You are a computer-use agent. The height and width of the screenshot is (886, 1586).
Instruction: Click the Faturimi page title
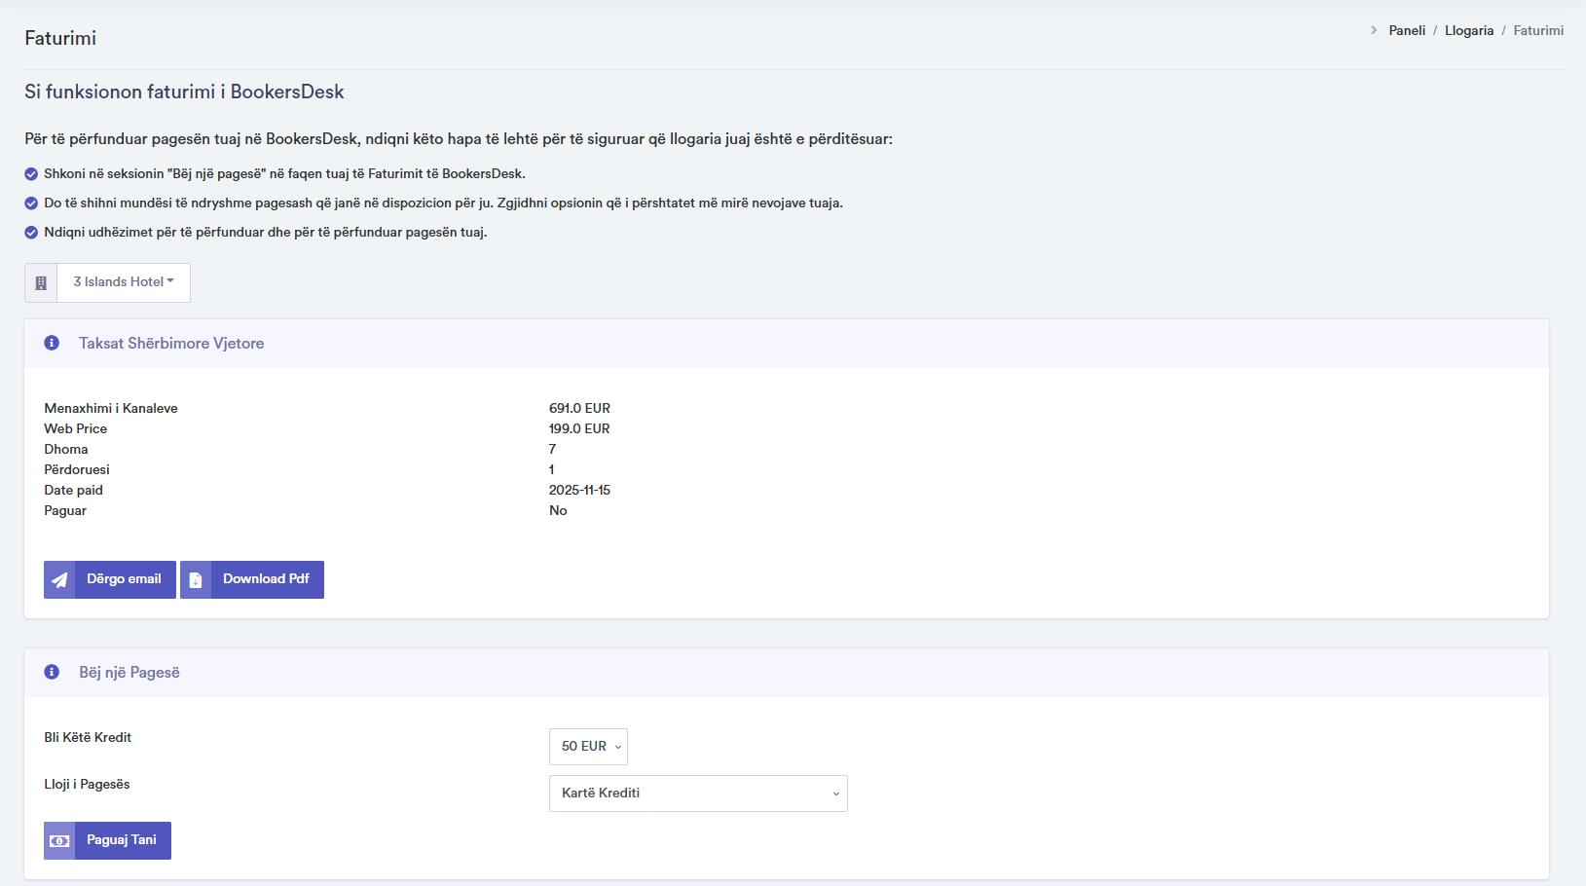pos(60,38)
